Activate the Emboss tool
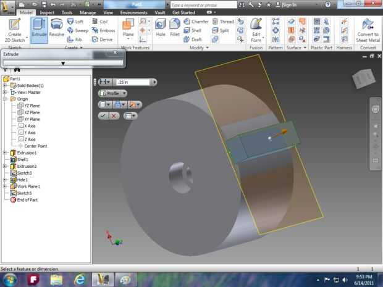The height and width of the screenshot is (287, 383). pos(103,30)
